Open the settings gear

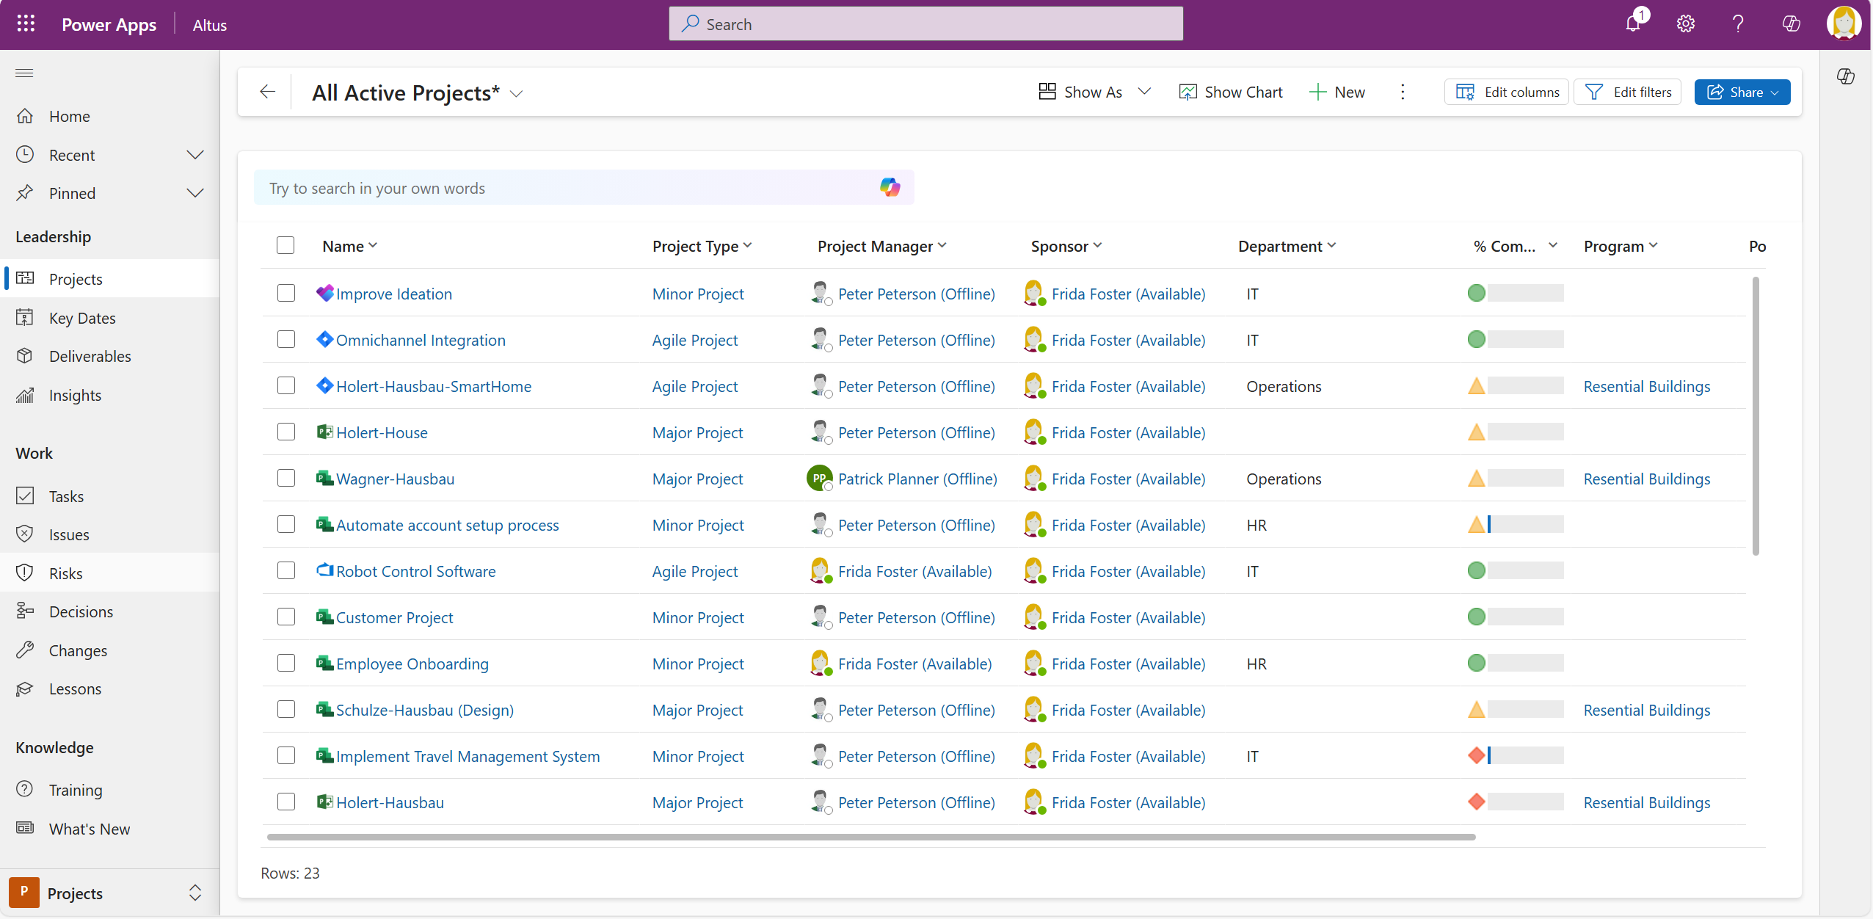1686,24
